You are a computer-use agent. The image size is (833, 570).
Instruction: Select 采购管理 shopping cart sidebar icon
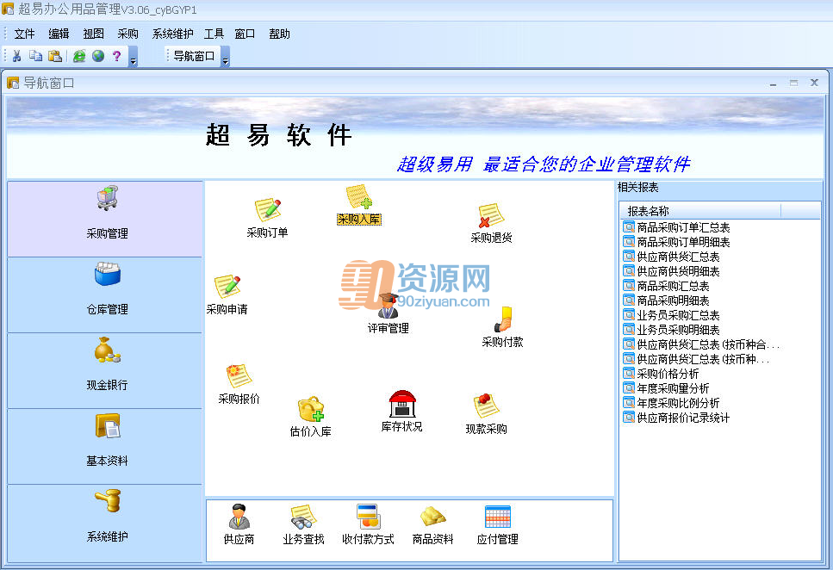tap(108, 199)
